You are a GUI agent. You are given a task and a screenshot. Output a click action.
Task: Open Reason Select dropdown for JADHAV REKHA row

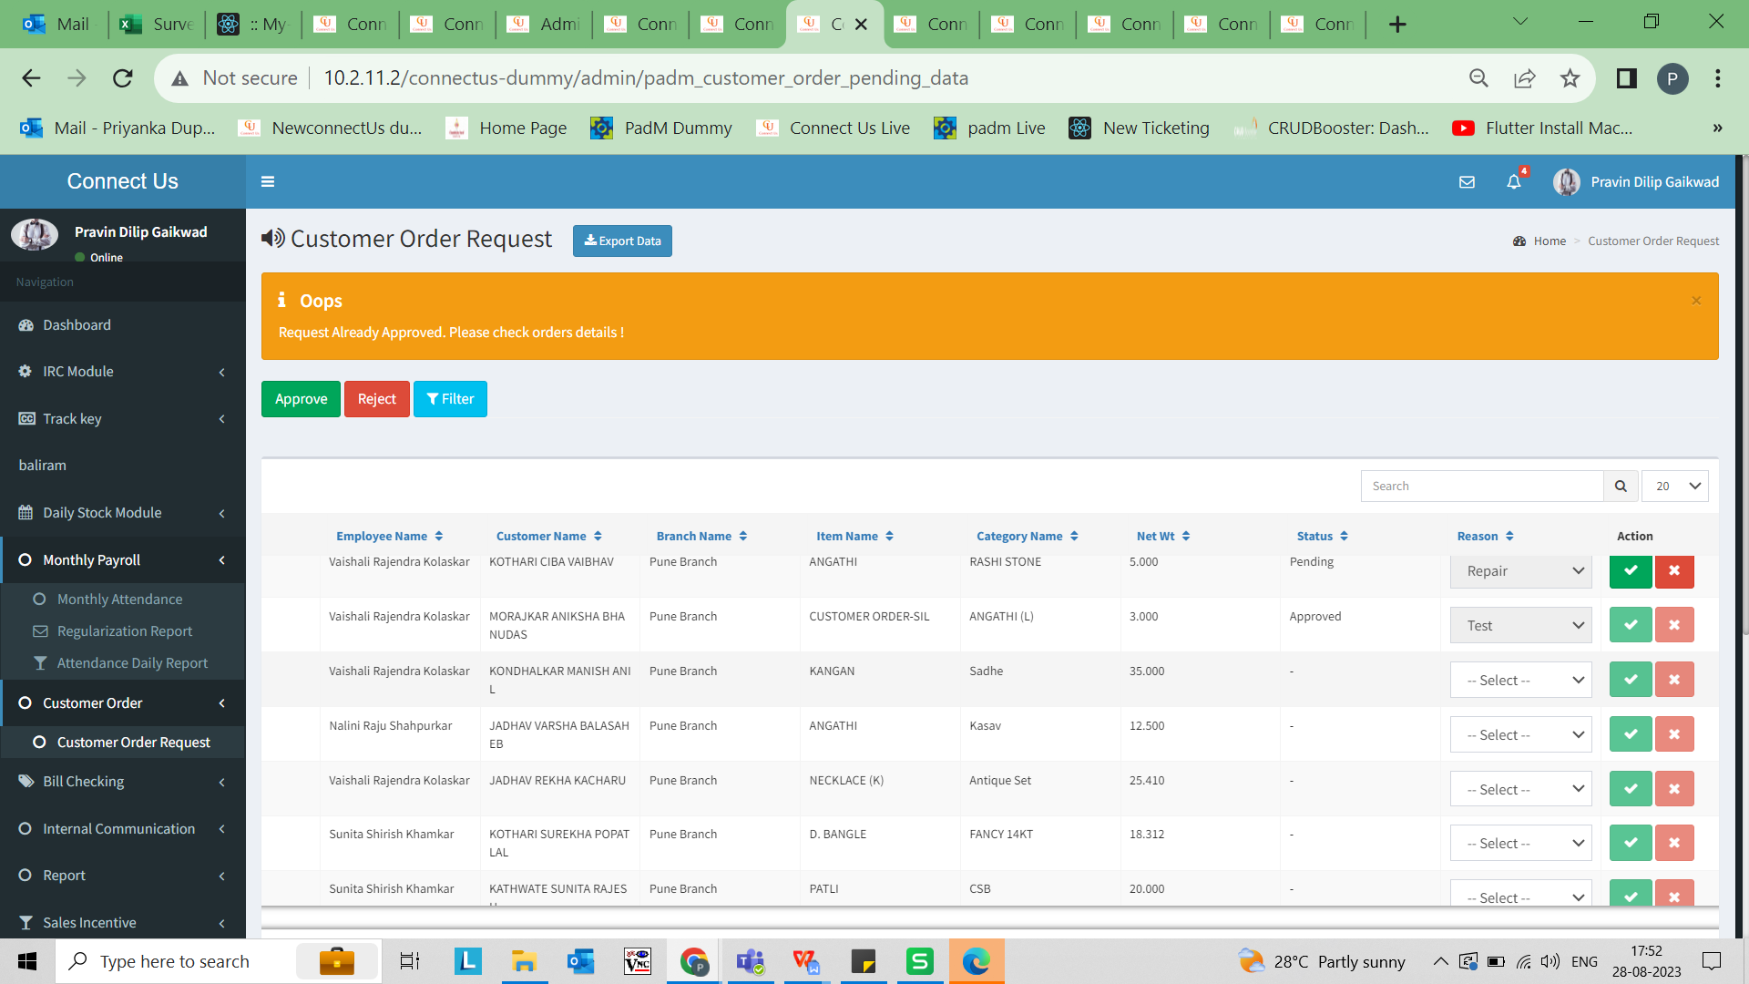click(x=1520, y=789)
